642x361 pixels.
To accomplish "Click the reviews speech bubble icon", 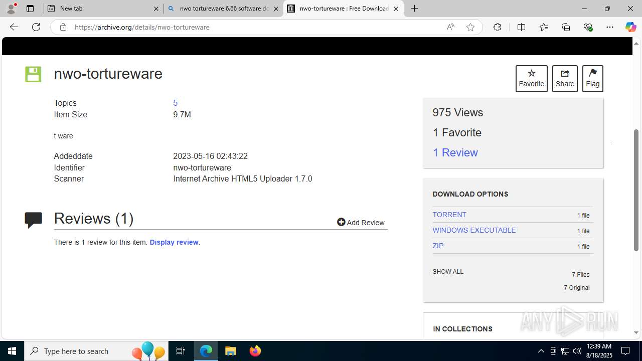I will pos(34,220).
